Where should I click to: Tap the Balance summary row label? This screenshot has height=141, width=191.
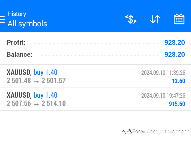coord(19,55)
